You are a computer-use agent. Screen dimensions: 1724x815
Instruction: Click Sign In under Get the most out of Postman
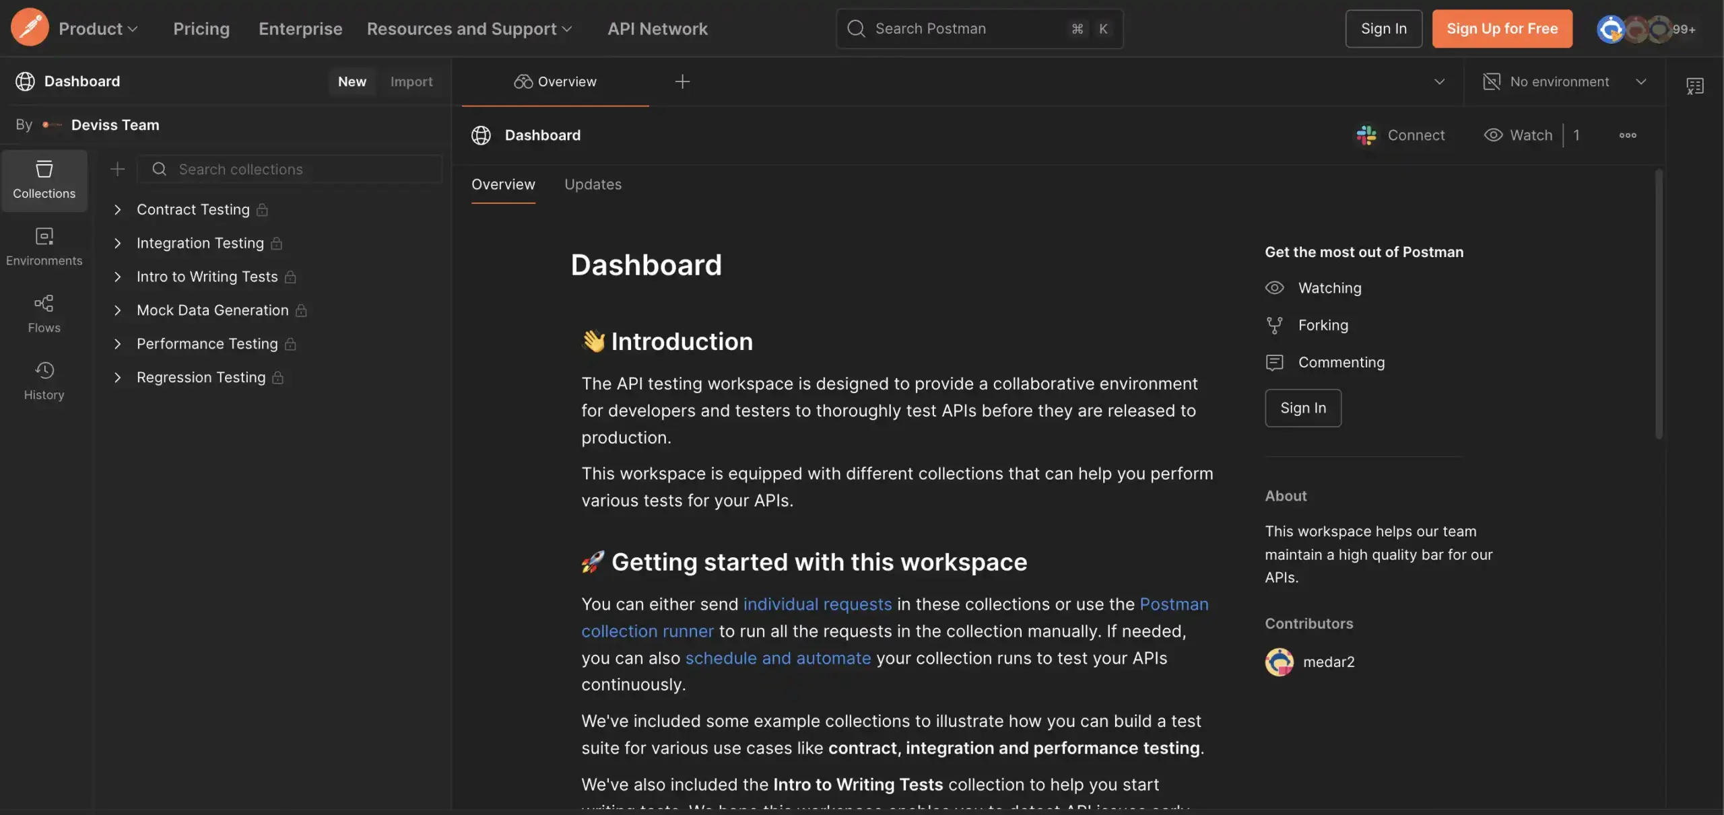click(x=1302, y=408)
